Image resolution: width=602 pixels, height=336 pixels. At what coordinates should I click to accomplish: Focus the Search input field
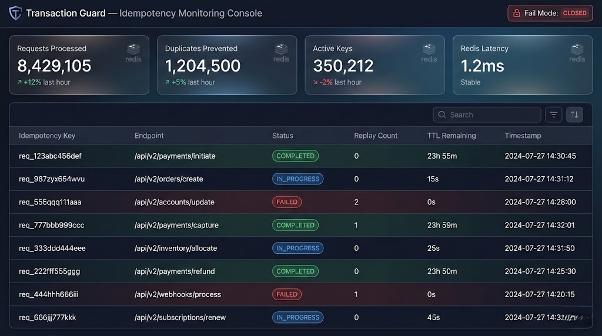[x=487, y=115]
